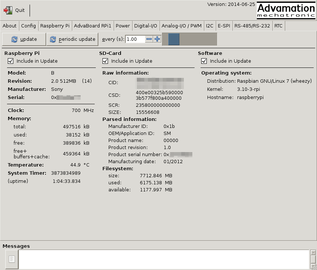Click the Messages scrollbar down arrow

(x=313, y=267)
